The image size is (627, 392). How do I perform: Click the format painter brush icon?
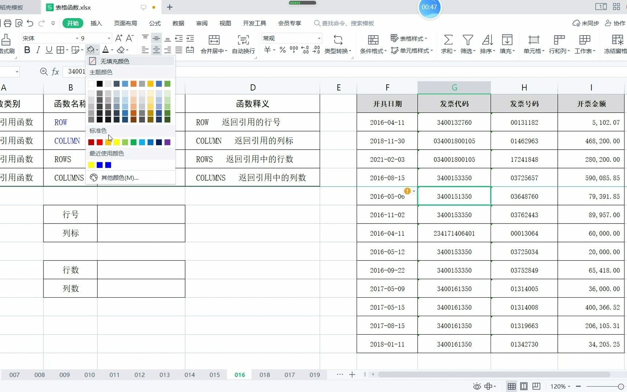[6, 40]
